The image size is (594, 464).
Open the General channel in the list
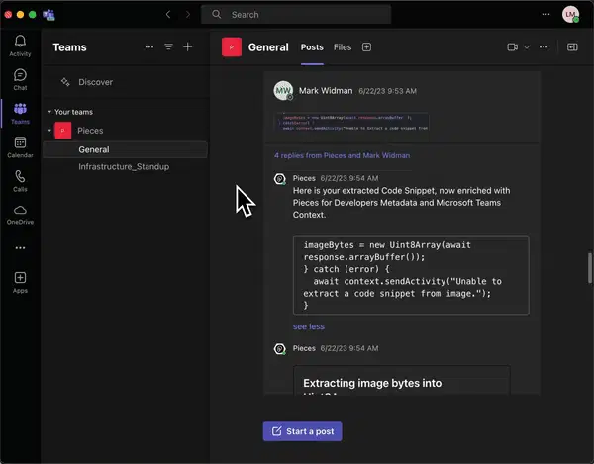(x=126, y=149)
